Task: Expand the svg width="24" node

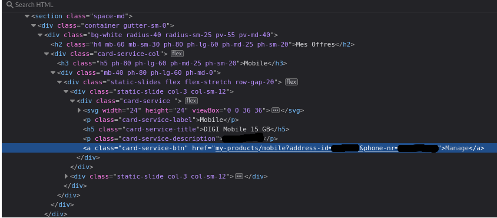Action: tap(79, 110)
